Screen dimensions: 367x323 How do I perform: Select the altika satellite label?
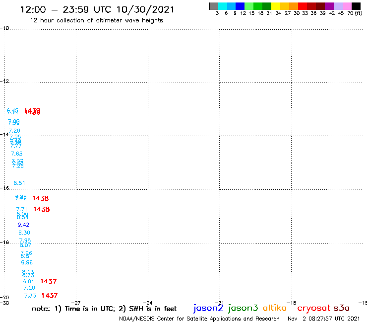(275, 308)
